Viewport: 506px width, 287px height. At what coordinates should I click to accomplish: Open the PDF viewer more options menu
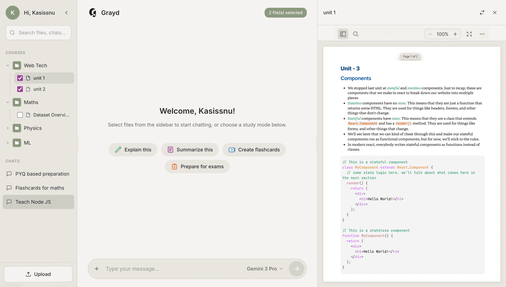(482, 34)
